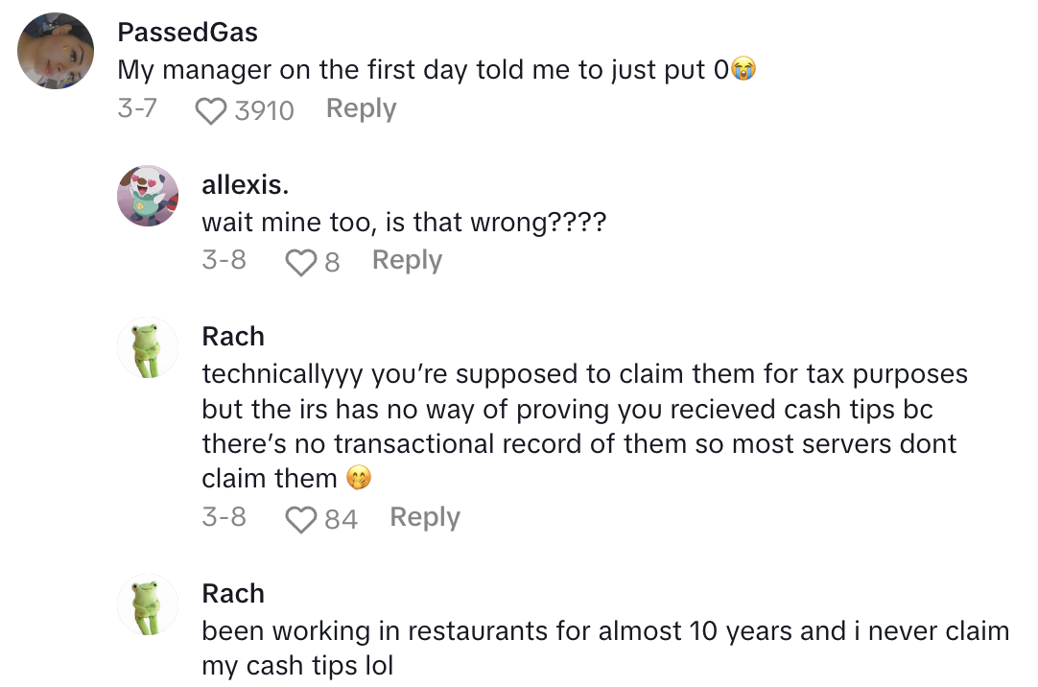Open allexis.'s Pokémon avatar
This screenshot has width=1038, height=687.
point(148,196)
